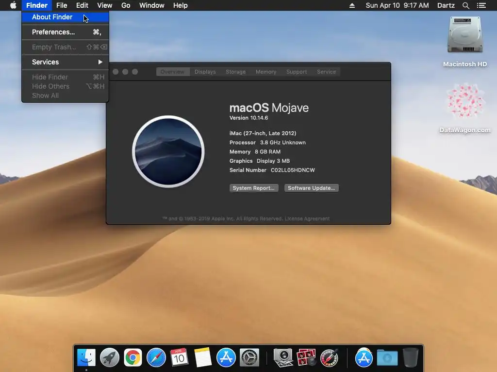Image resolution: width=497 pixels, height=372 pixels.
Task: Open the Trash in the Dock
Action: click(411, 357)
